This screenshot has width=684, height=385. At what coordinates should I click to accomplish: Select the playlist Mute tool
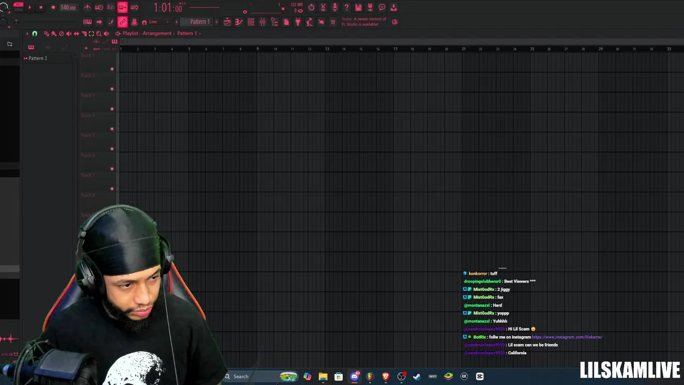click(x=69, y=34)
